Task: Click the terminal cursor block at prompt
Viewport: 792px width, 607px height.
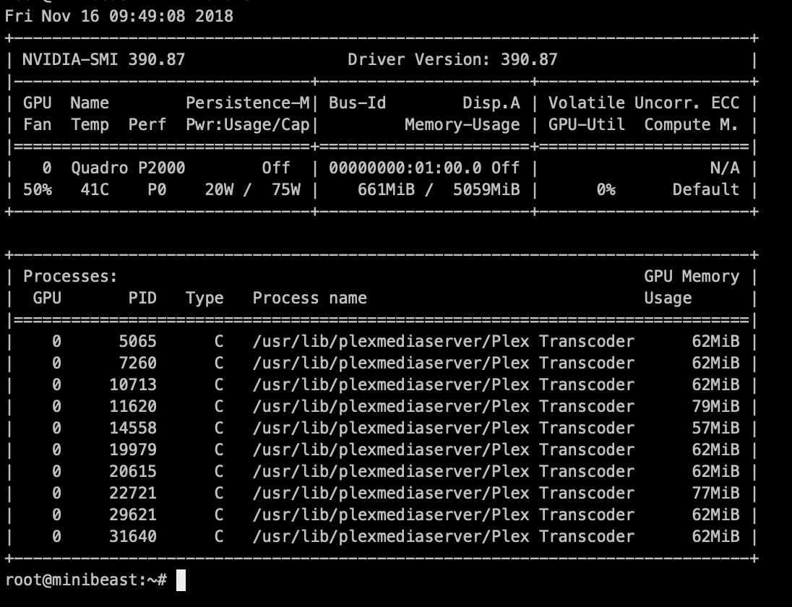Action: (x=181, y=580)
